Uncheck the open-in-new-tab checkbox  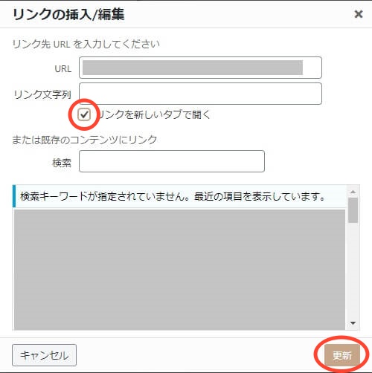click(x=84, y=114)
